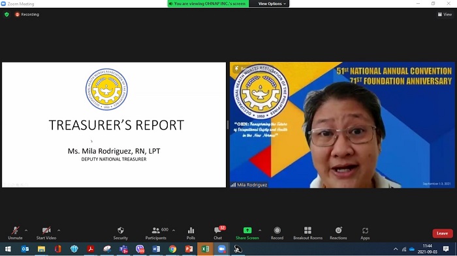Open the Windows notification center
This screenshot has height=256, width=457.
click(446, 249)
